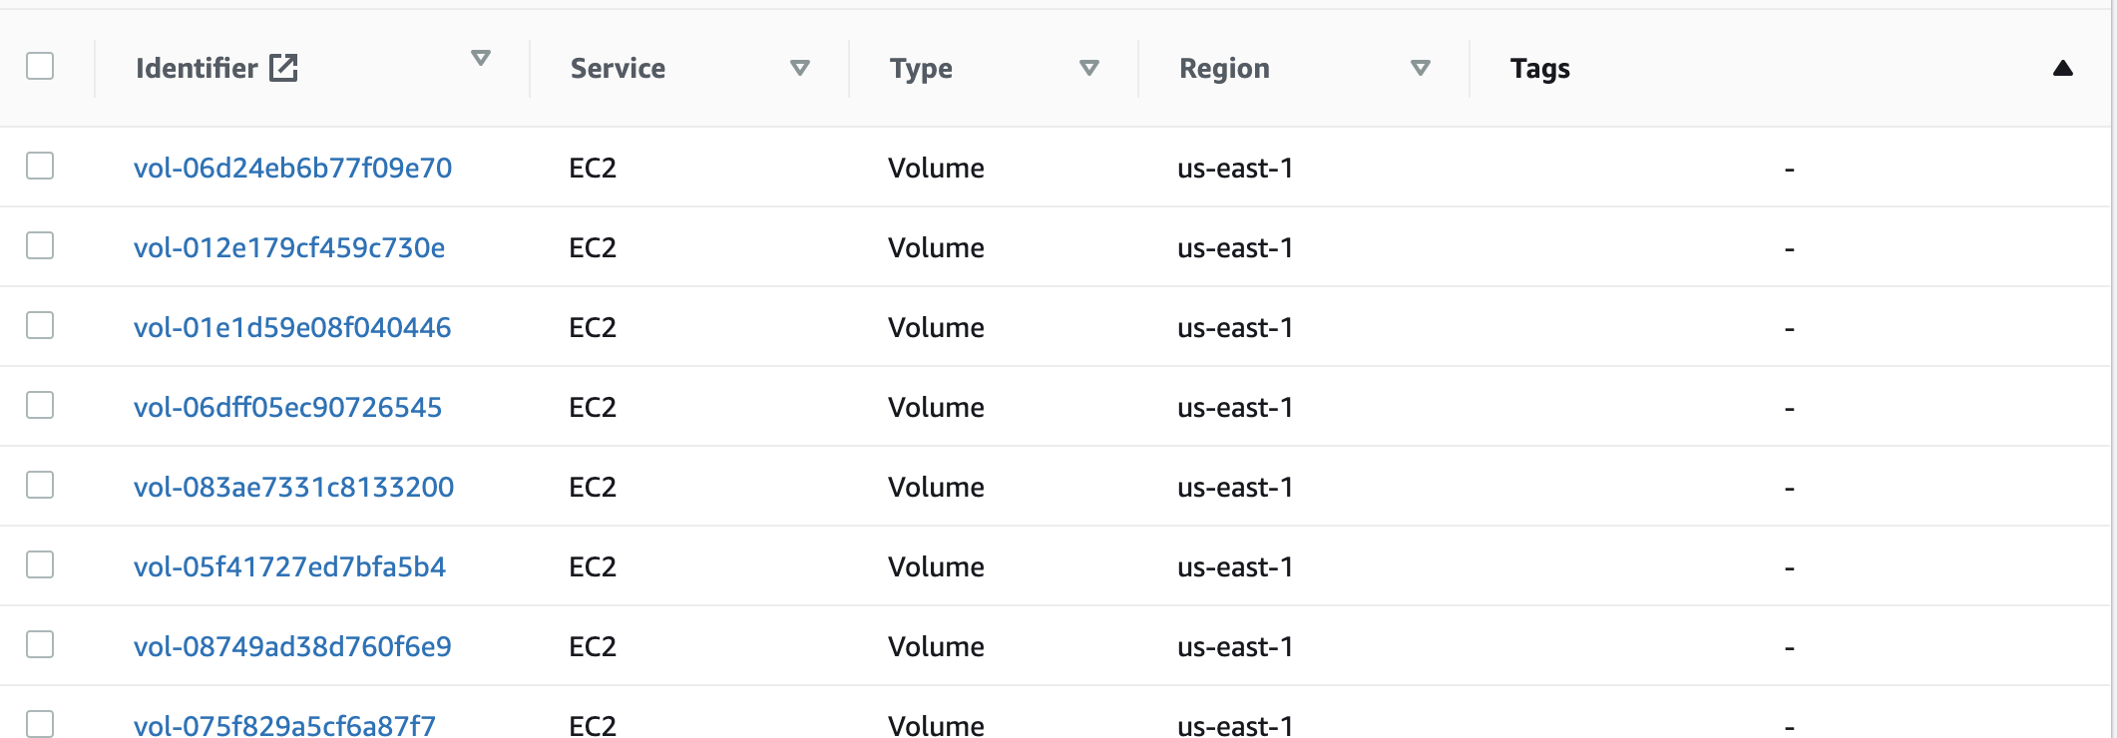2117x738 pixels.
Task: Open the Region column filter triangle
Action: click(1421, 68)
